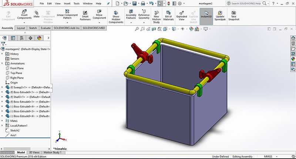Viewport: 296px width, 159px height.
Task: Click the MMGS unit system status
Action: click(268, 156)
